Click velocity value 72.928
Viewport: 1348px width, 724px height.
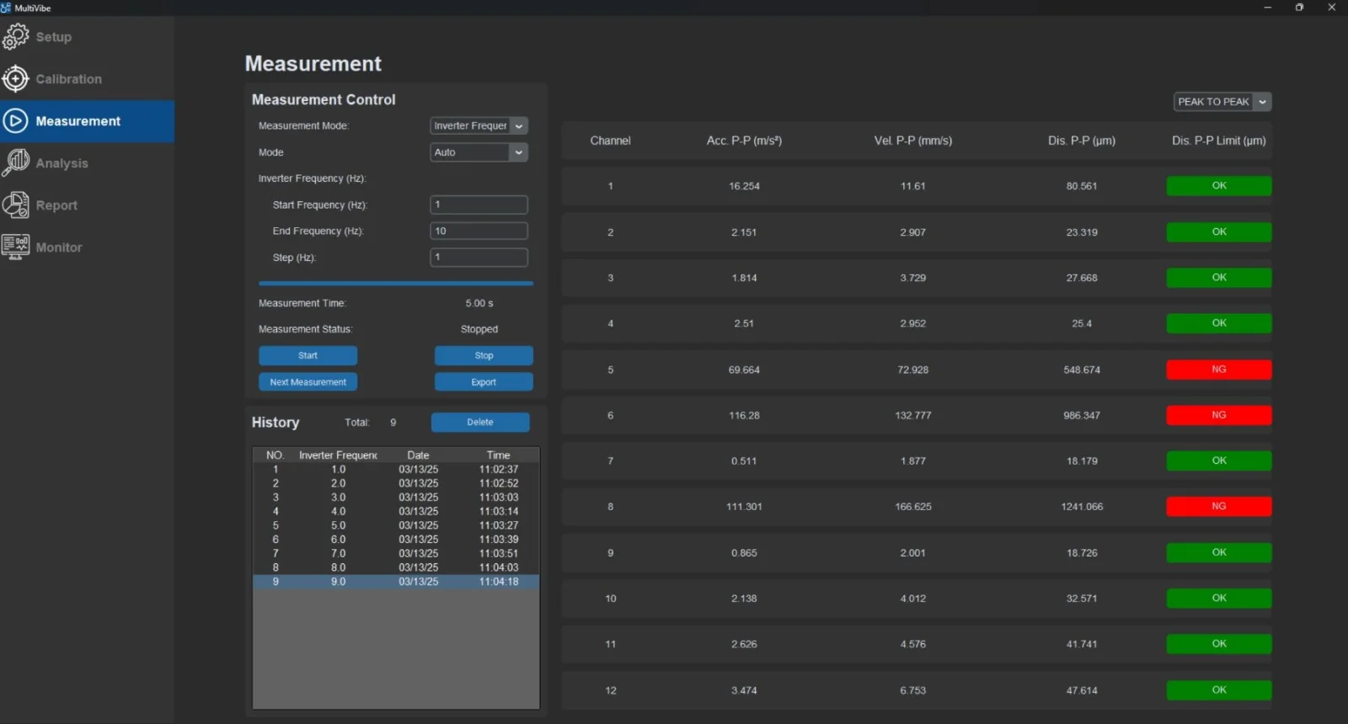[913, 370]
